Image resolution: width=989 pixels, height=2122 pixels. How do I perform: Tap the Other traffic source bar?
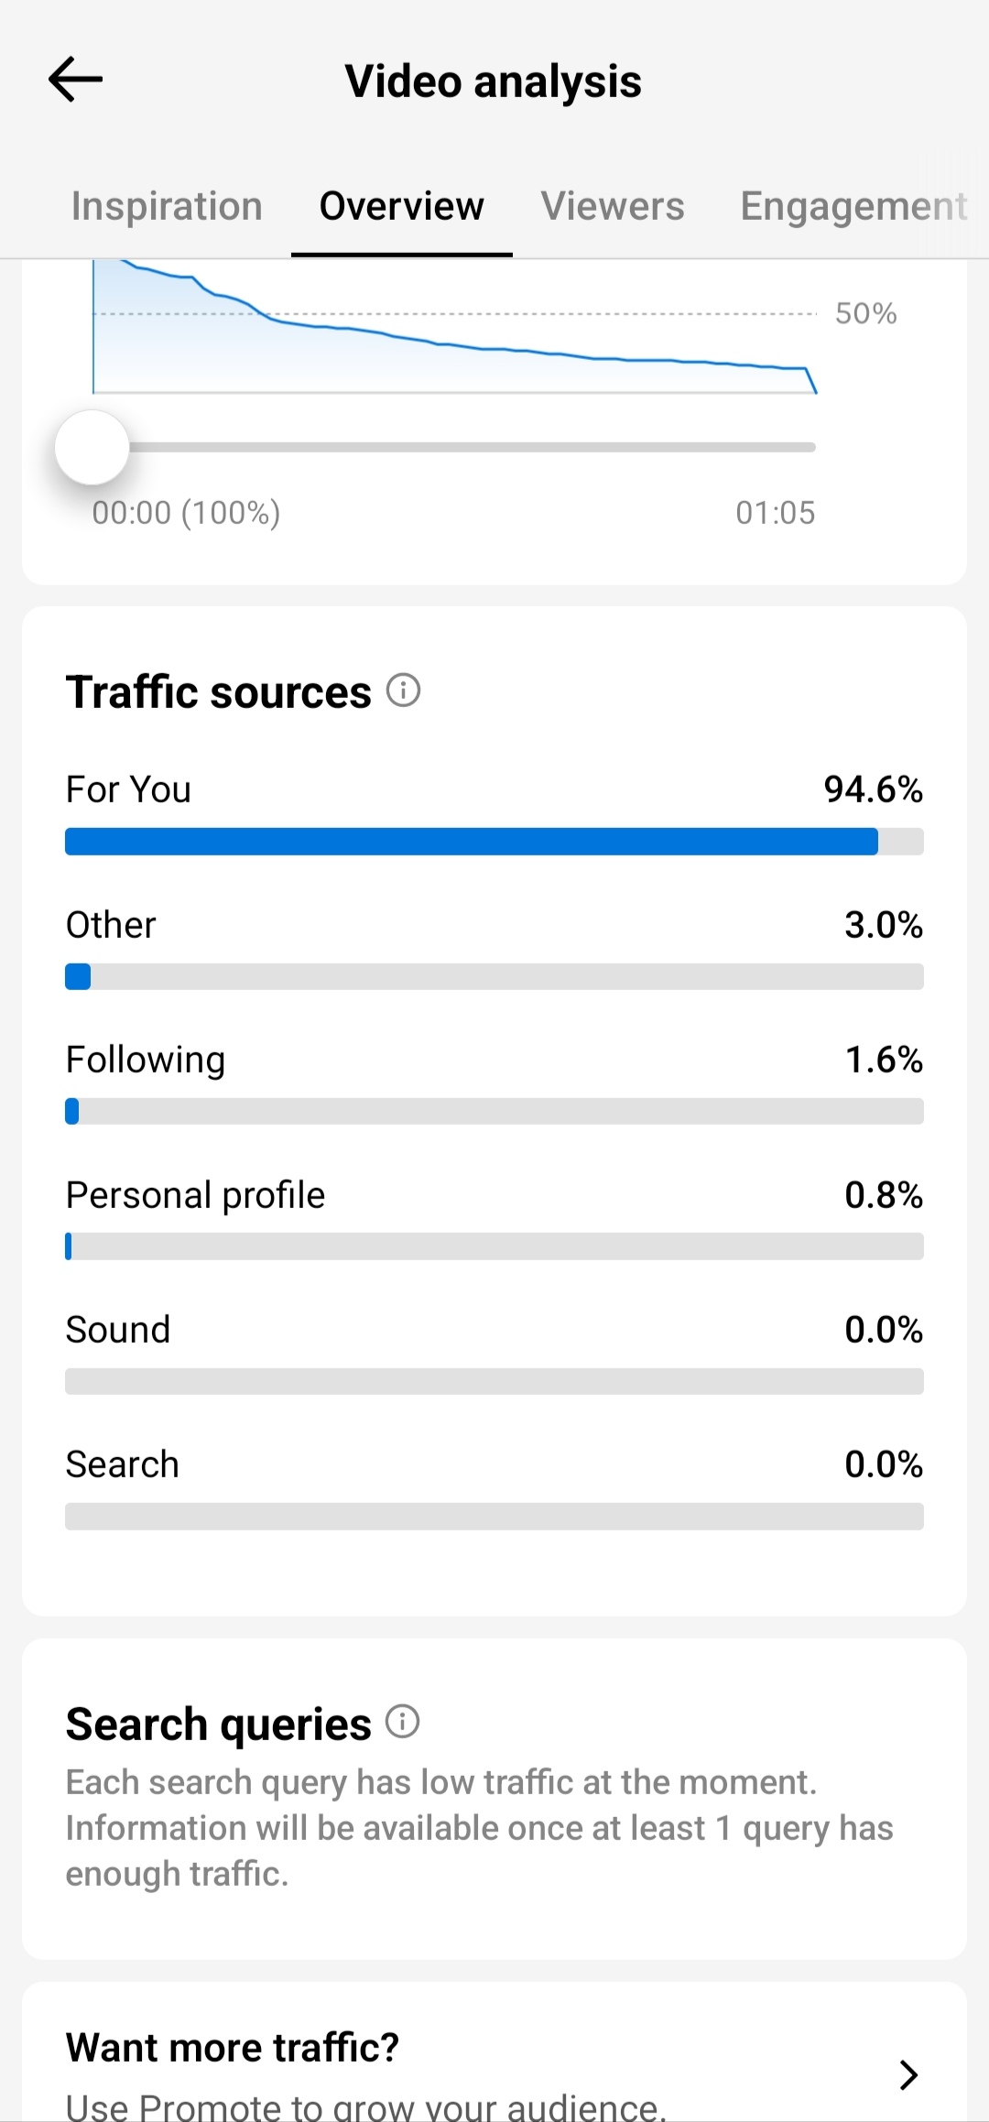pyautogui.click(x=494, y=976)
